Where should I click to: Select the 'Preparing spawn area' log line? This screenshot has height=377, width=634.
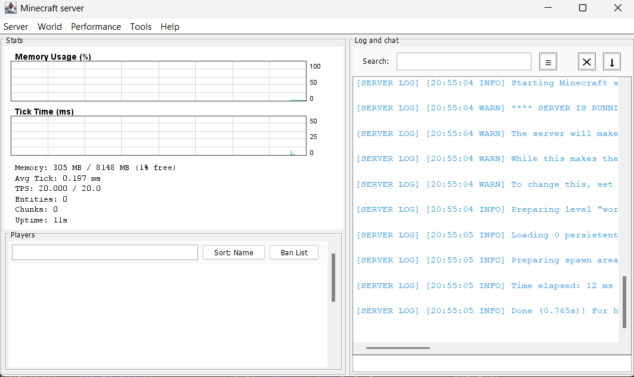487,260
